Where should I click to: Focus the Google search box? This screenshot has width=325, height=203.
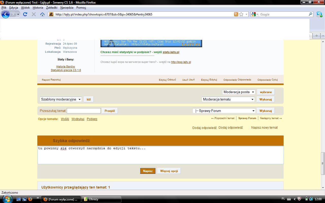click(283, 14)
